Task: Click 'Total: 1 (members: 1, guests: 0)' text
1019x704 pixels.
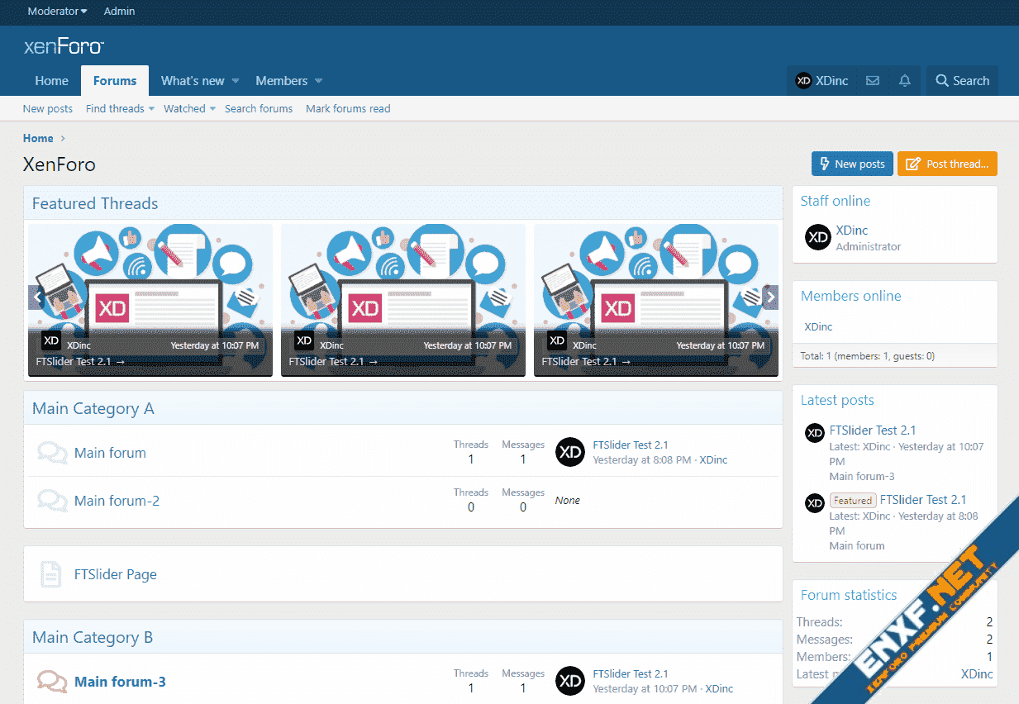Action: click(868, 356)
